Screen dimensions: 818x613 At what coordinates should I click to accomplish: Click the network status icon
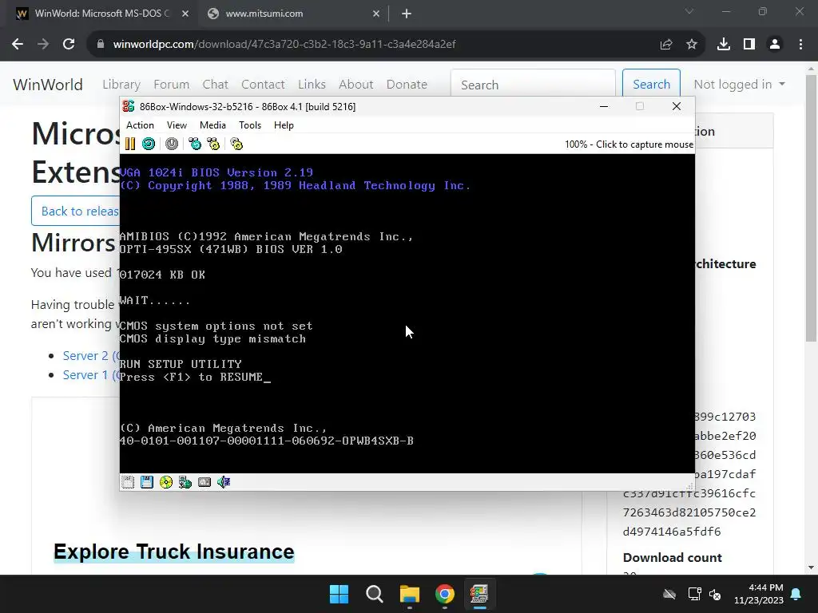point(185,482)
